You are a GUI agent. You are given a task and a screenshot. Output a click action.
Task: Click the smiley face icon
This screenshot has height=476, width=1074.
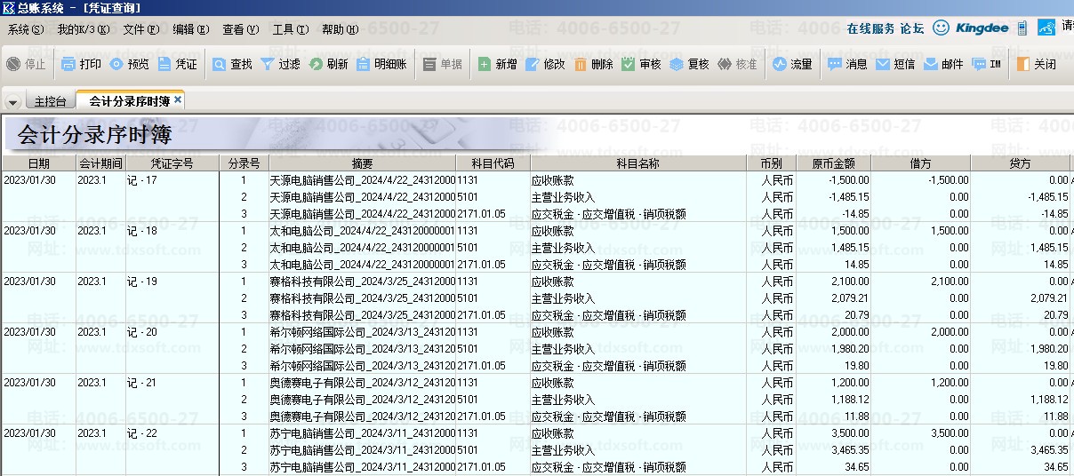(941, 28)
